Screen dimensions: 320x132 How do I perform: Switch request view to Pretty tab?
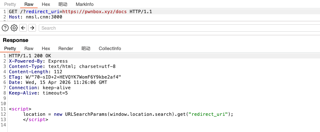(10, 4)
